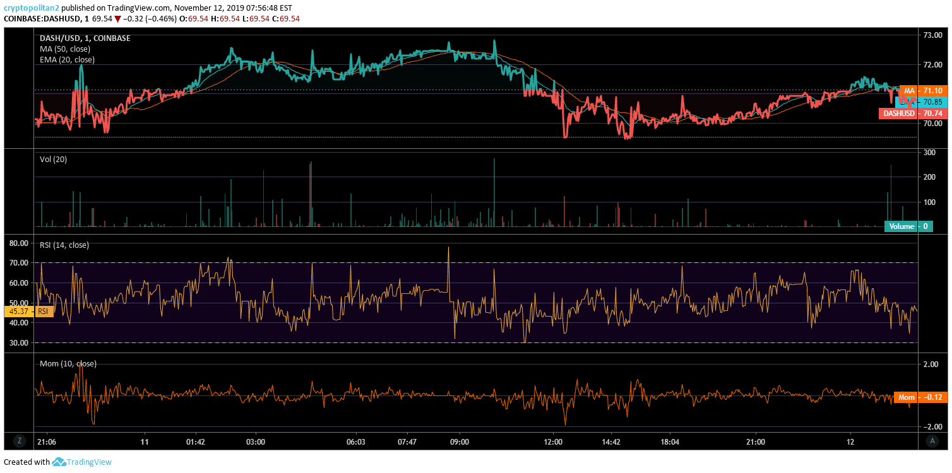Image resolution: width=952 pixels, height=473 pixels.
Task: Click the 14:42 time axis label
Action: pos(611,441)
